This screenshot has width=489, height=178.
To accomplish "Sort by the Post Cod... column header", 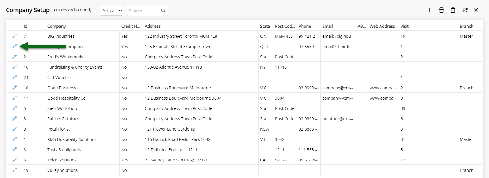I will tap(285, 26).
